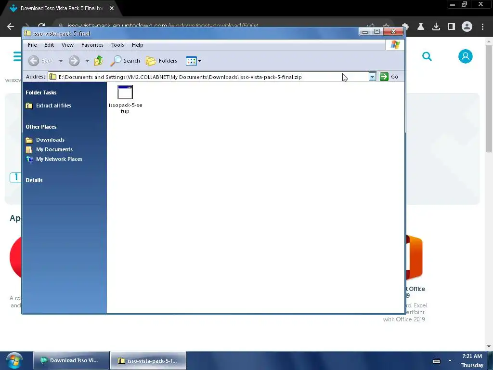
Task: Click the Up folder toolbar icon
Action: [99, 61]
